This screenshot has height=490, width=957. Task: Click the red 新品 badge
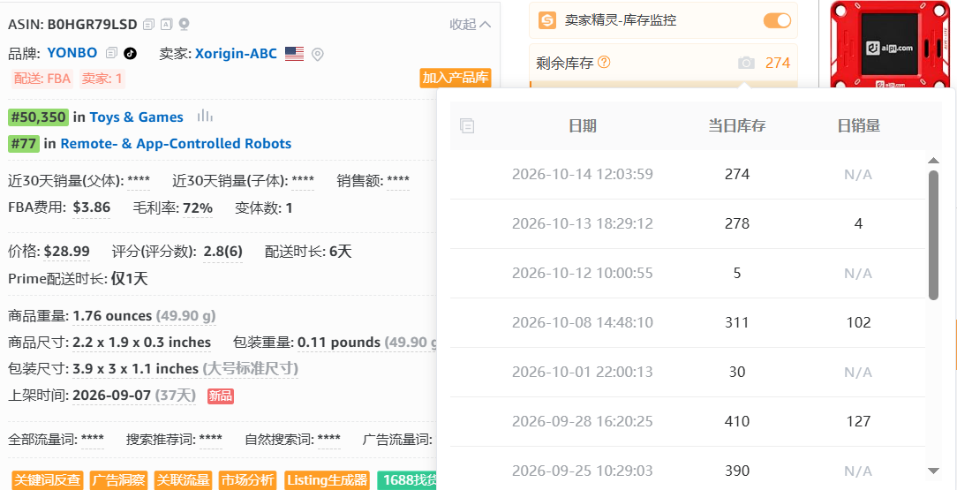click(x=221, y=396)
